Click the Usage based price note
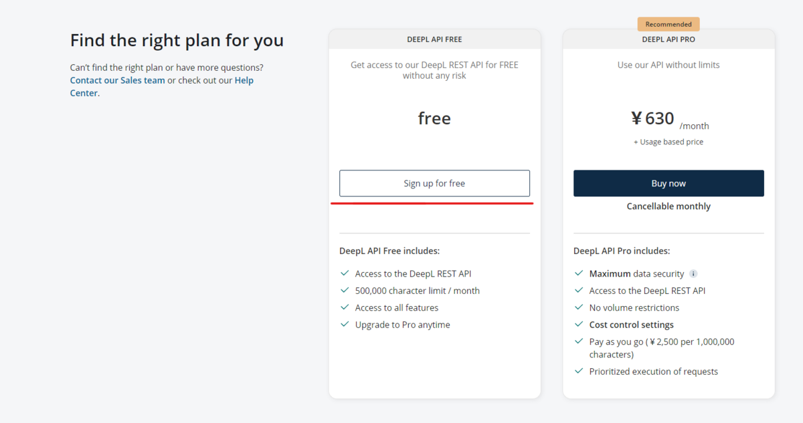Screen dimensions: 803x423 click(x=668, y=142)
